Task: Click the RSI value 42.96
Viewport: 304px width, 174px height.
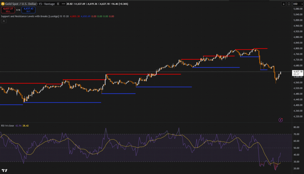Action: point(18,126)
